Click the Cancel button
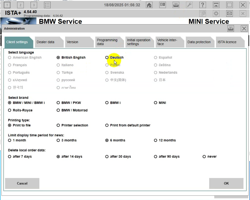The width and height of the screenshot is (250, 200). click(x=22, y=183)
